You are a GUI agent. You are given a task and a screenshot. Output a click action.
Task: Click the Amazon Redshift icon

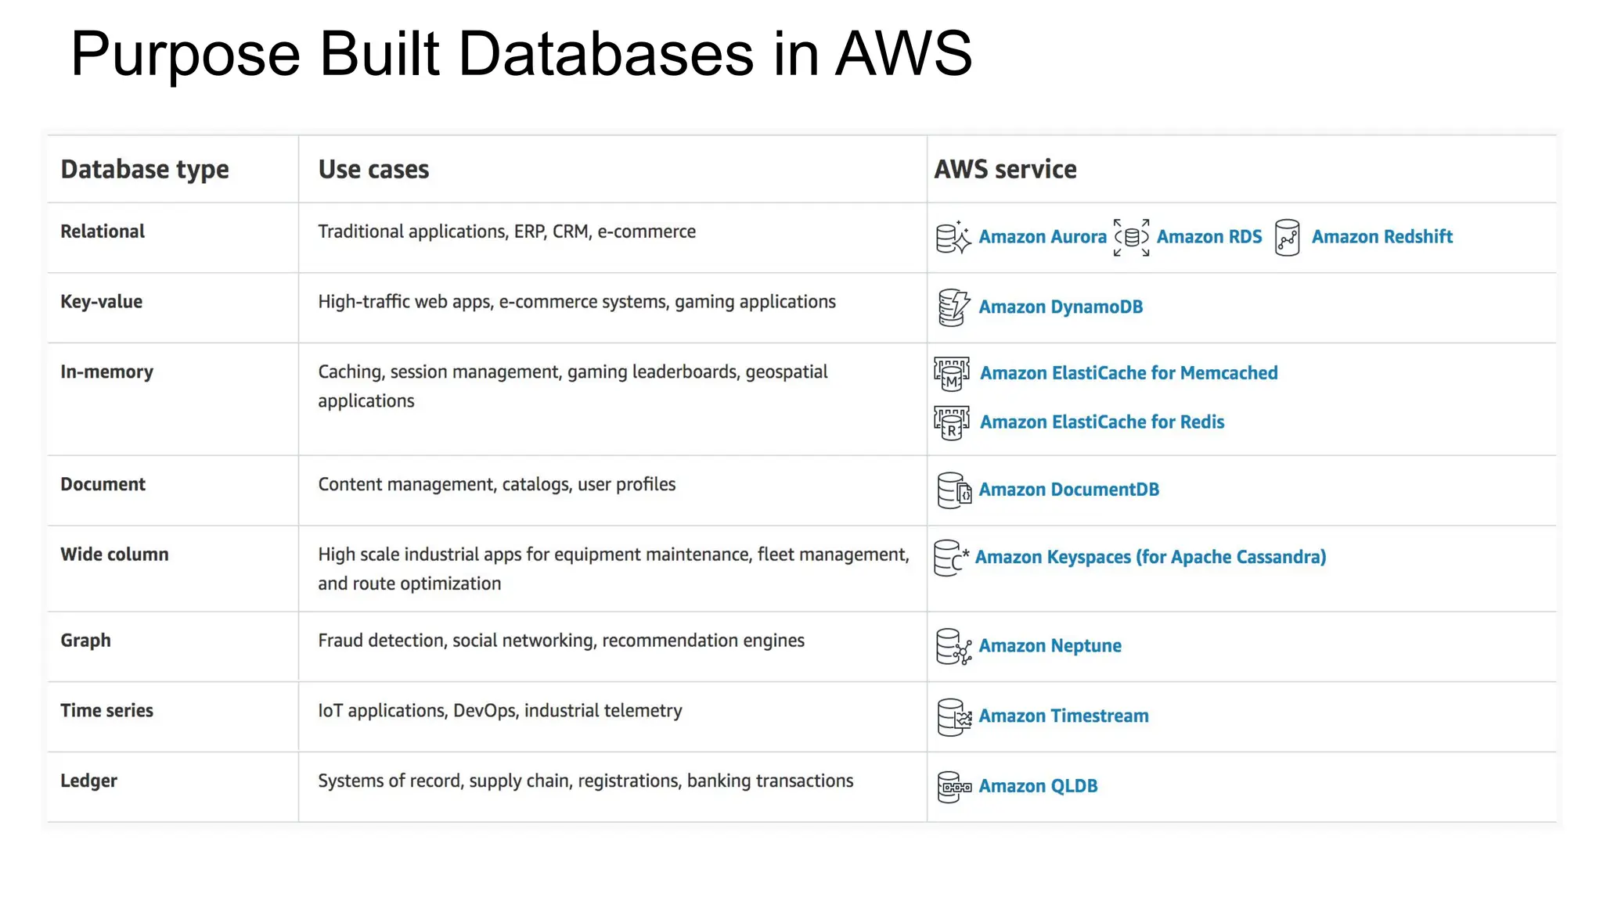1287,237
